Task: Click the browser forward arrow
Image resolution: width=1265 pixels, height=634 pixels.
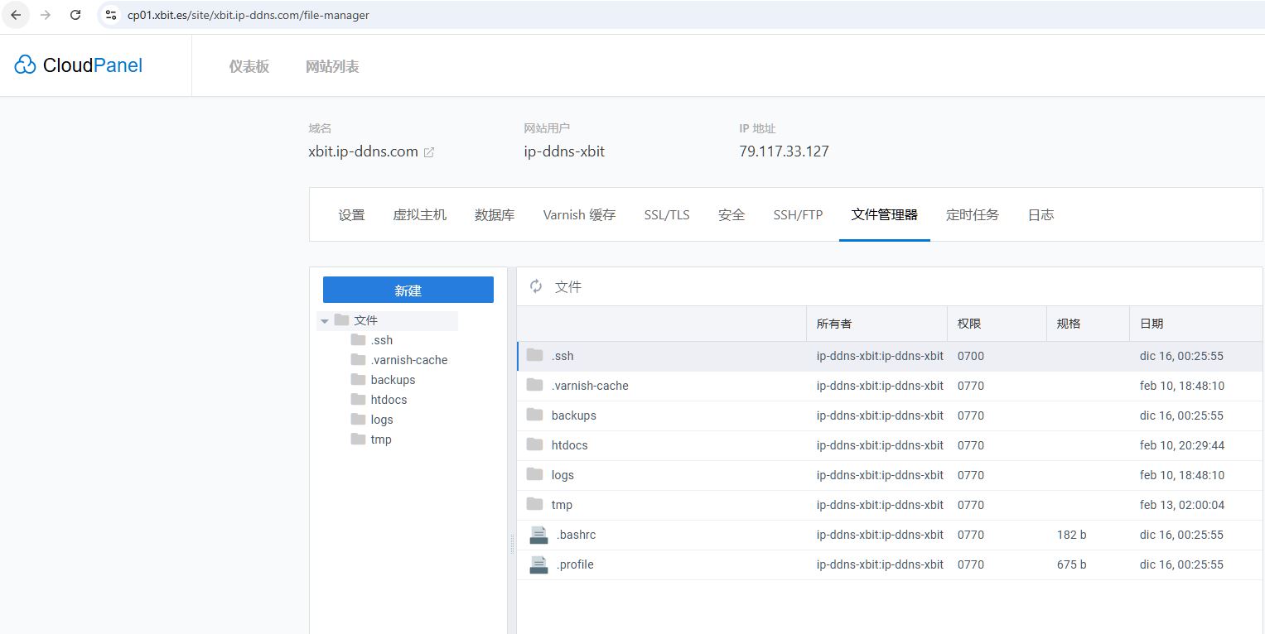Action: click(x=46, y=15)
